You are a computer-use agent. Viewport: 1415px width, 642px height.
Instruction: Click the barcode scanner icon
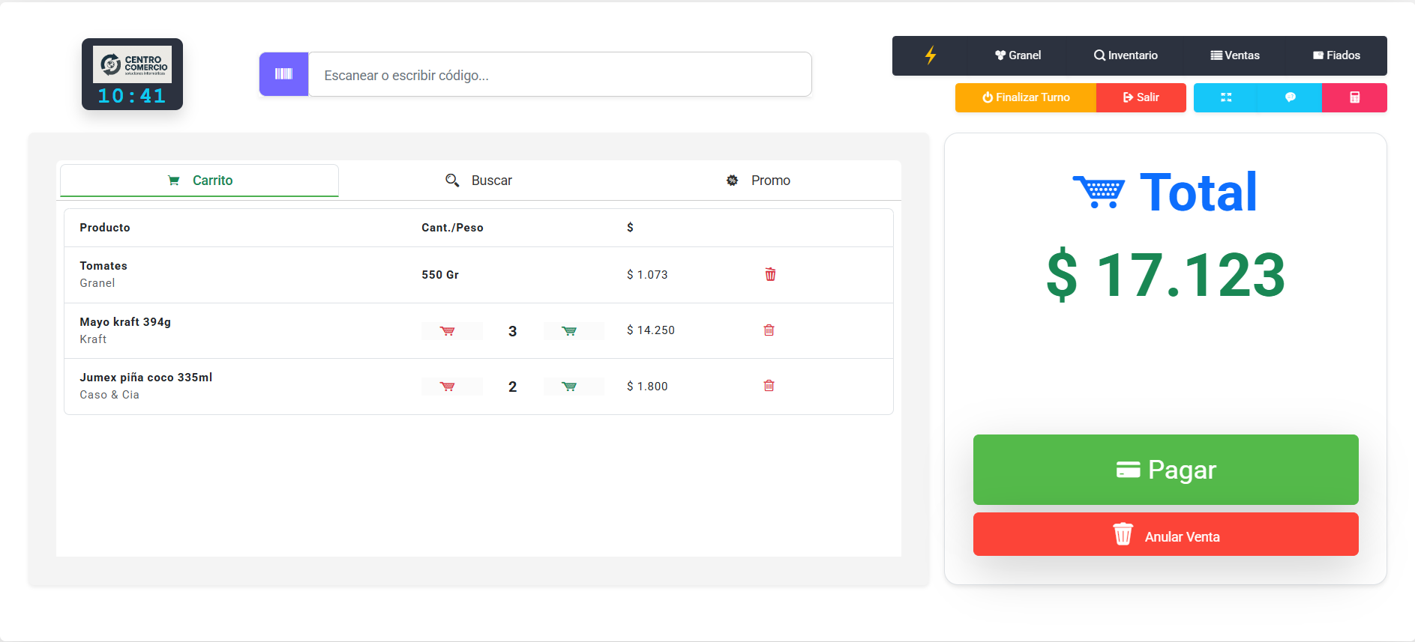283,74
